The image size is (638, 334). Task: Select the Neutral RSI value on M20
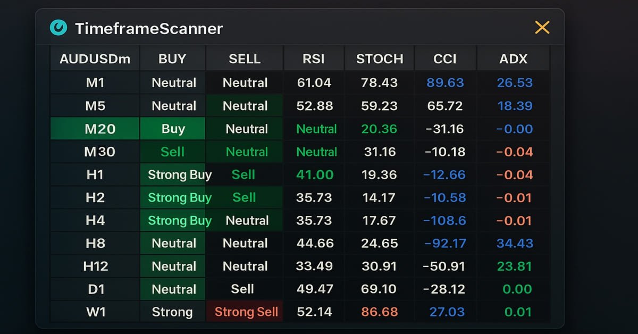click(314, 128)
